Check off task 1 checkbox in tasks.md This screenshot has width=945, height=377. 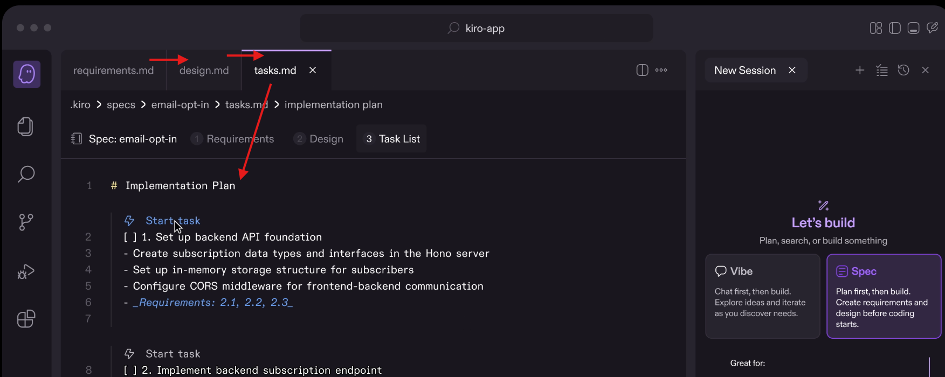128,237
